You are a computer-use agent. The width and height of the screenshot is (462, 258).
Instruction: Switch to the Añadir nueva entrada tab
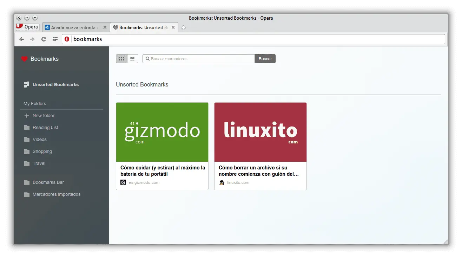(x=76, y=27)
